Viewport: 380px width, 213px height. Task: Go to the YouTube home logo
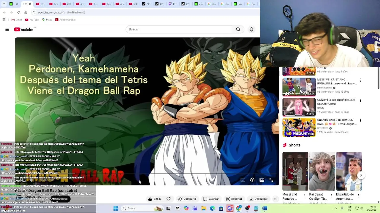(23, 29)
